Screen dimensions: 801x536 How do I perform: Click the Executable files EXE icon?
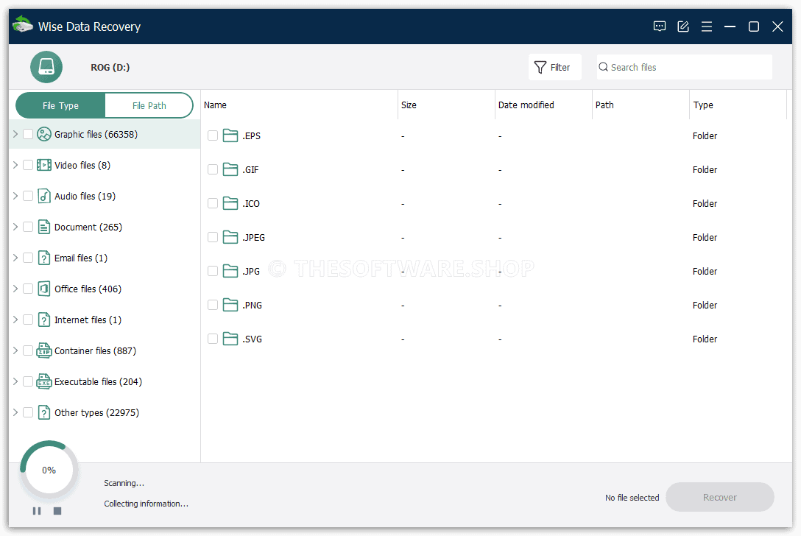[44, 381]
